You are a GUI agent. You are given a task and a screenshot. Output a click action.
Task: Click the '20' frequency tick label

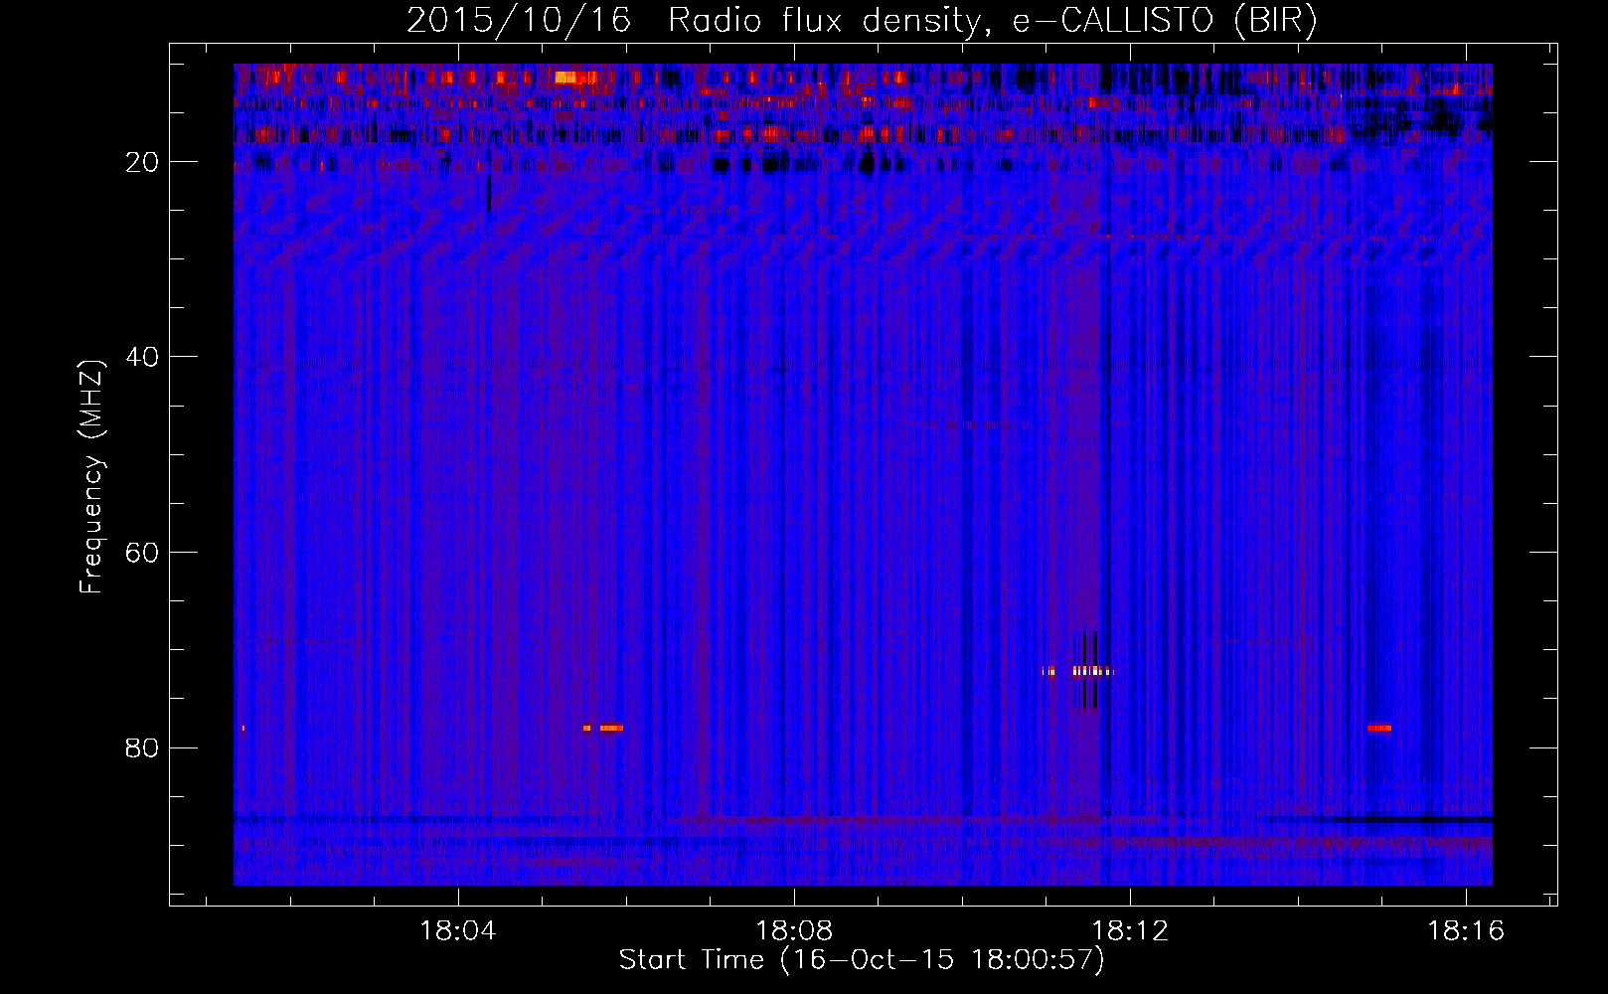[x=143, y=162]
